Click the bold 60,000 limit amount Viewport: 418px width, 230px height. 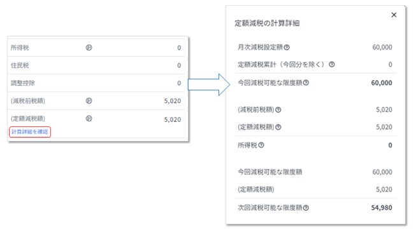point(382,83)
